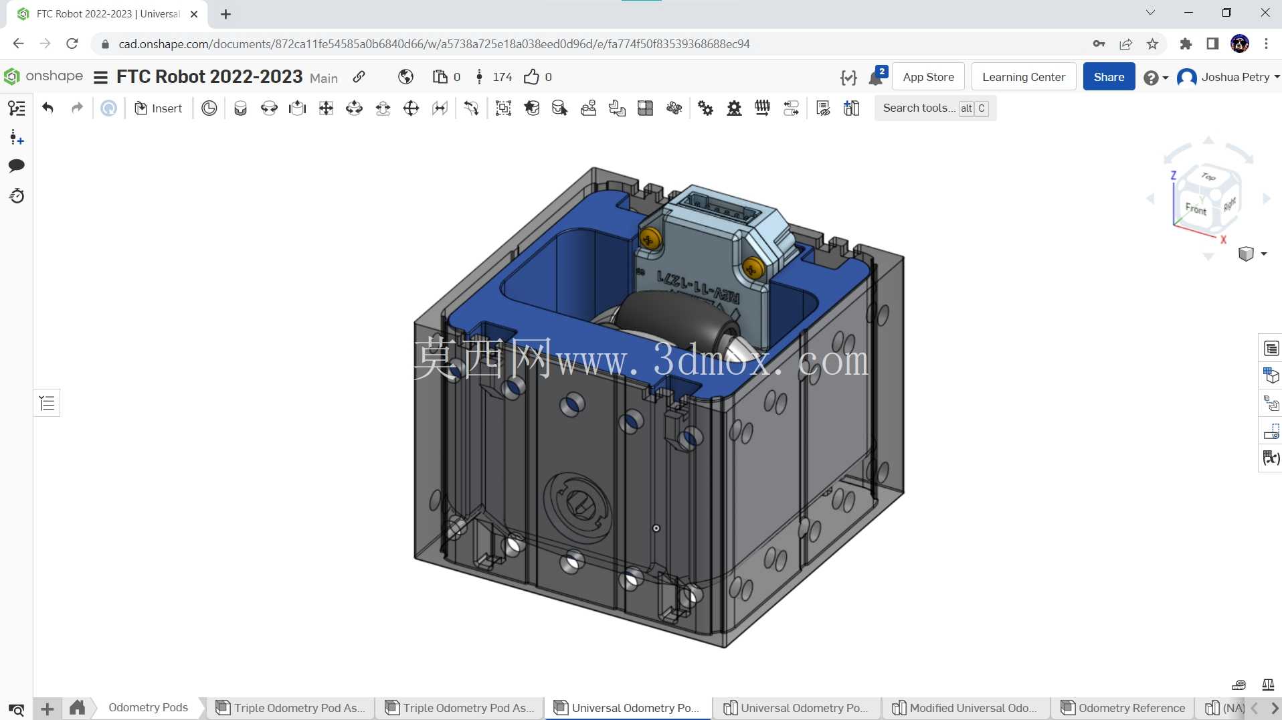Show next tabs with right chevron
Screen dimensions: 1282x720
[1274, 708]
